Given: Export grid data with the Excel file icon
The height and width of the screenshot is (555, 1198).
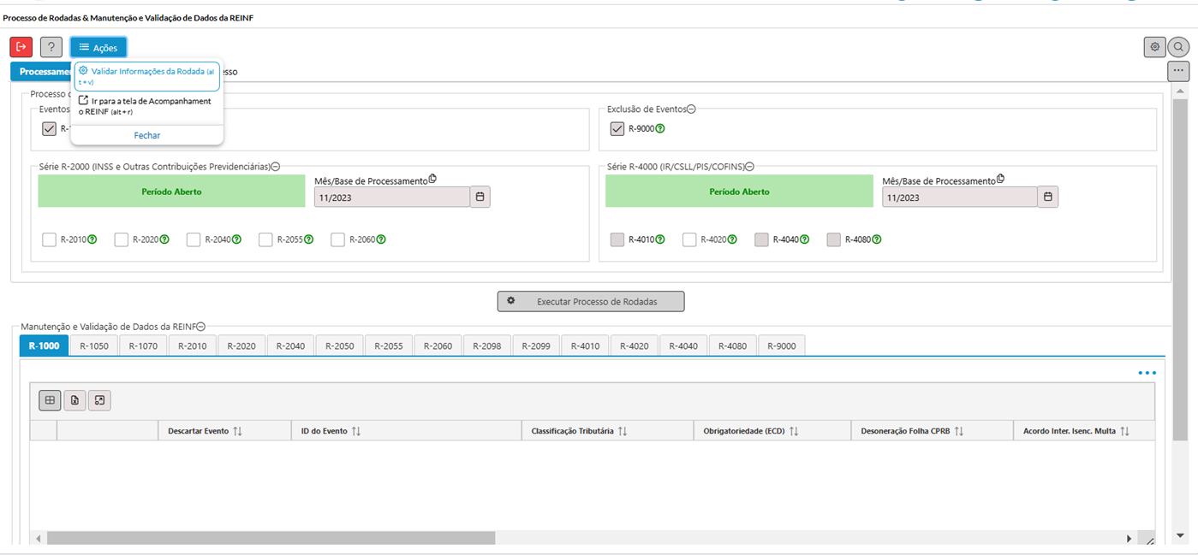Looking at the screenshot, I should tap(75, 400).
